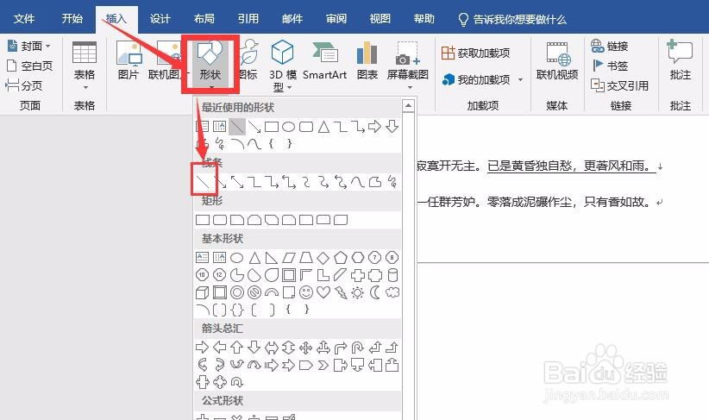The width and height of the screenshot is (709, 420).
Task: Open the 文件 tab
Action: 24,18
